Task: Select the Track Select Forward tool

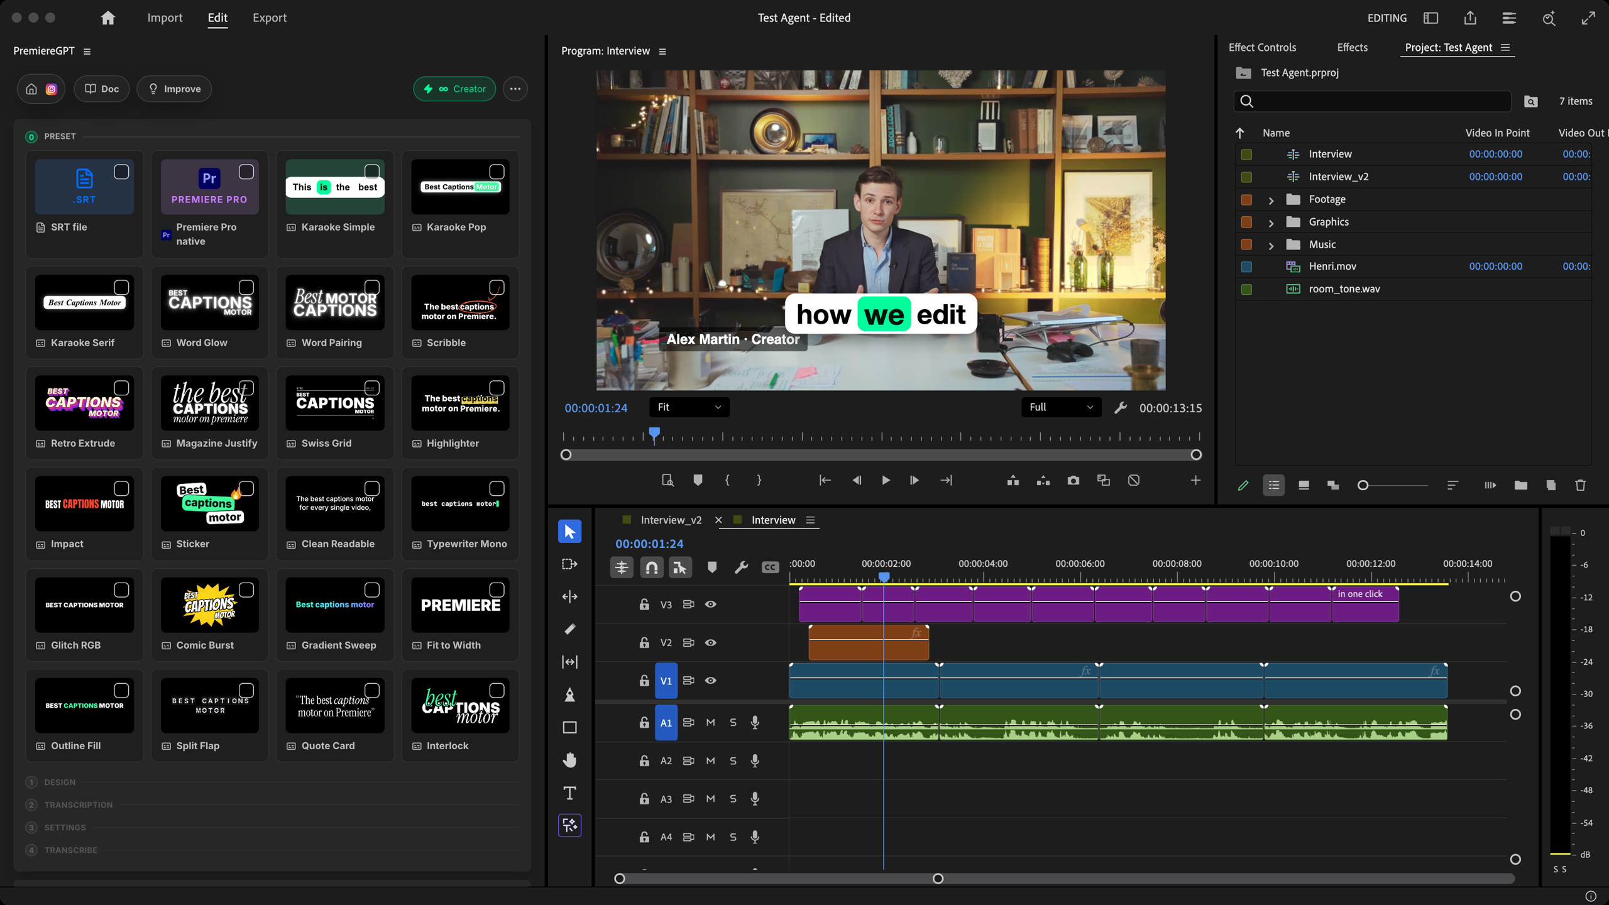Action: click(569, 564)
